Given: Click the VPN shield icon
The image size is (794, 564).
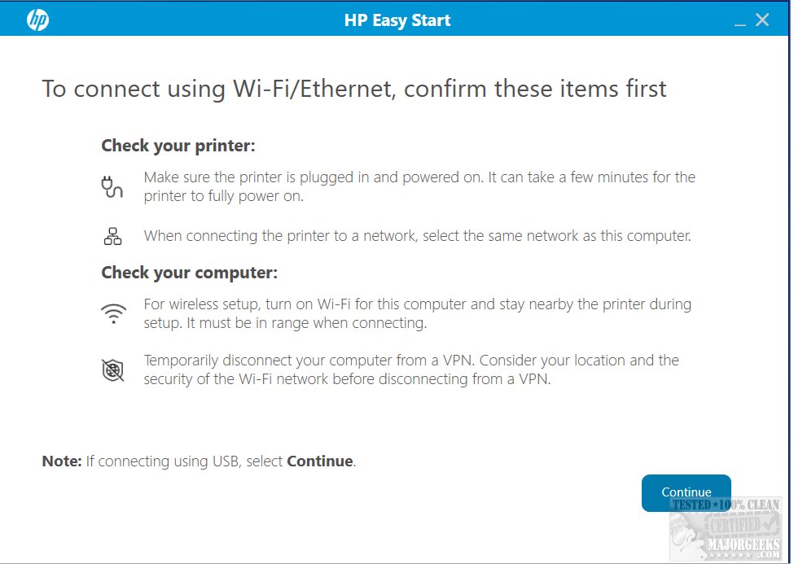Looking at the screenshot, I should click(112, 370).
